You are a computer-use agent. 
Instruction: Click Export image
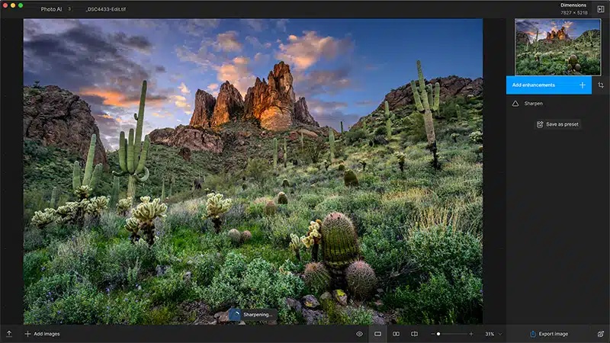[x=549, y=334]
